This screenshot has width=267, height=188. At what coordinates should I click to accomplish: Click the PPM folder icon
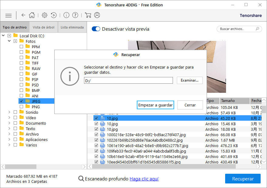coord(28,46)
